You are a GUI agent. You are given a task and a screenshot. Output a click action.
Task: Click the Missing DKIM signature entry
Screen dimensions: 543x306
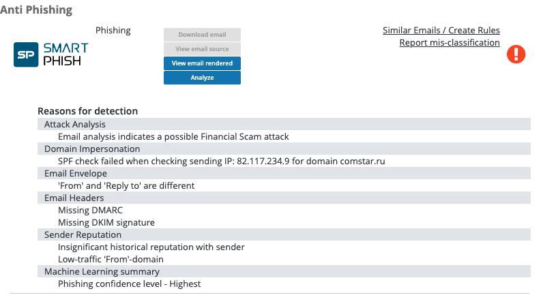(106, 223)
